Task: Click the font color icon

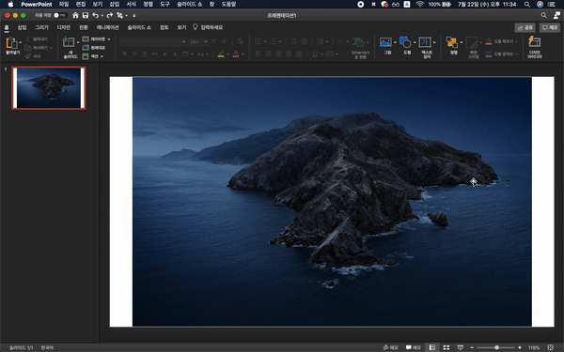Action: [x=236, y=54]
